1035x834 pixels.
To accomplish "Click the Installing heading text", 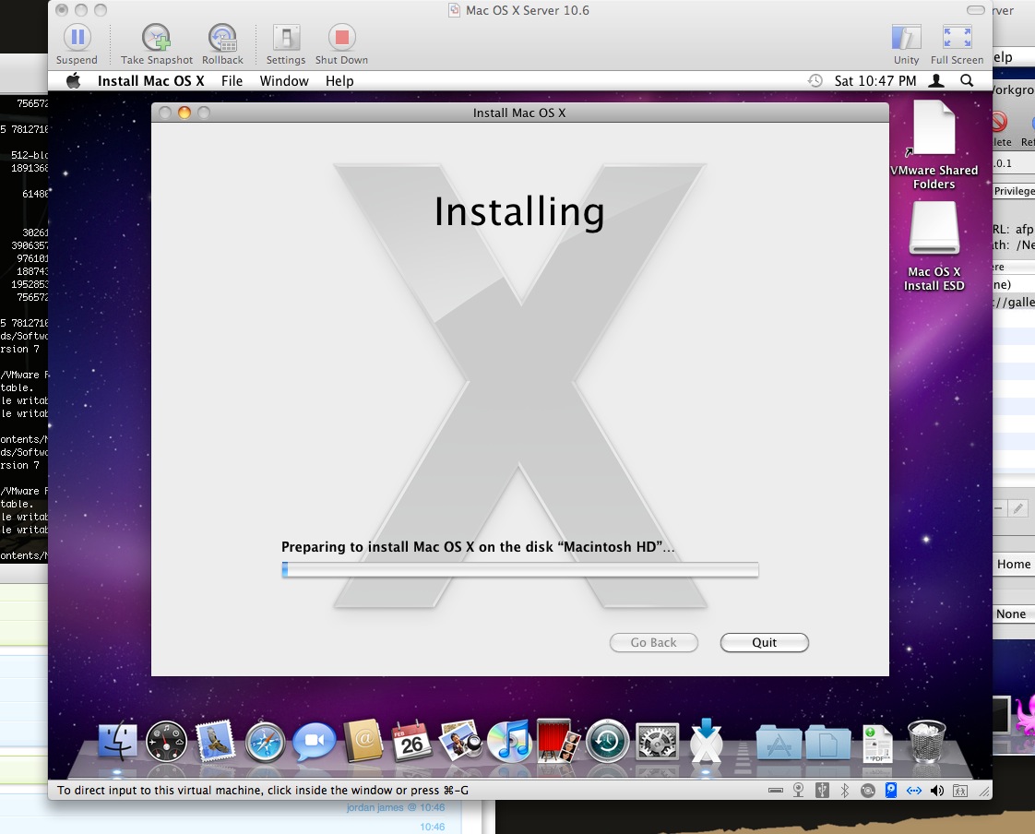I will coord(519,212).
